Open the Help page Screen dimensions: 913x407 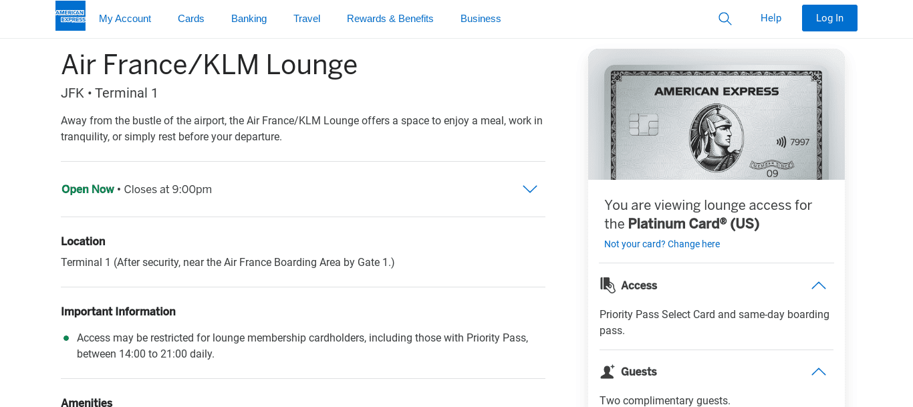click(771, 18)
